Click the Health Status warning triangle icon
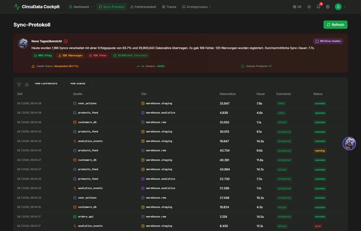Image resolution: width=361 pixels, height=231 pixels. [x=33, y=66]
